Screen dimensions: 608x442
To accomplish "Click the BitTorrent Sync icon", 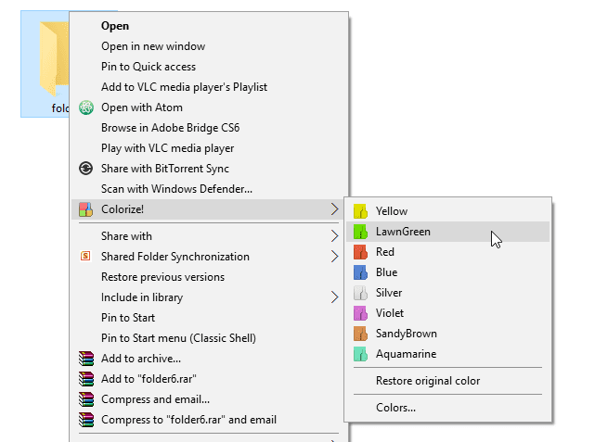I will (x=85, y=169).
